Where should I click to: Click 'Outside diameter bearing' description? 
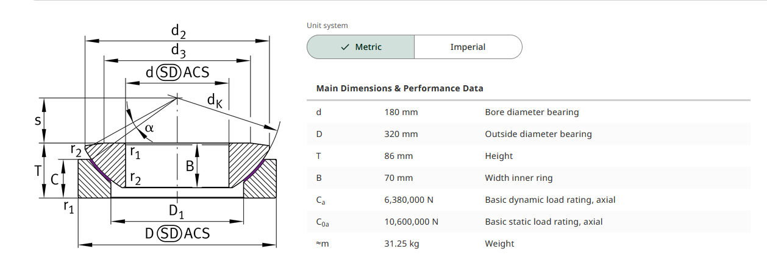538,134
